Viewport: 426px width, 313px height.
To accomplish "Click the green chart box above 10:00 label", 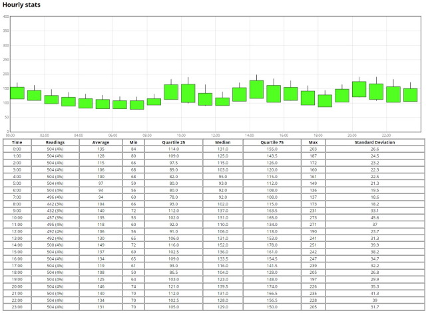I will pos(188,93).
